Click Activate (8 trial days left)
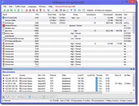139x106 pixels. (x=65, y=6)
